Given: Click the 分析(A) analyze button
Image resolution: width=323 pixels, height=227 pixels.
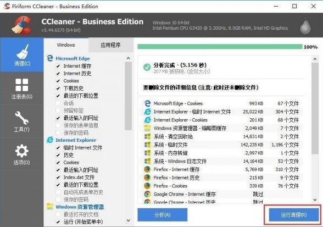Looking at the screenshot, I should pyautogui.click(x=163, y=215).
